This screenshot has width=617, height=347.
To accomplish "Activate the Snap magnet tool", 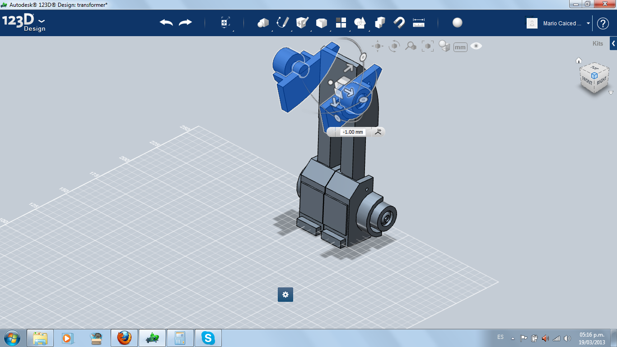I will pos(399,23).
